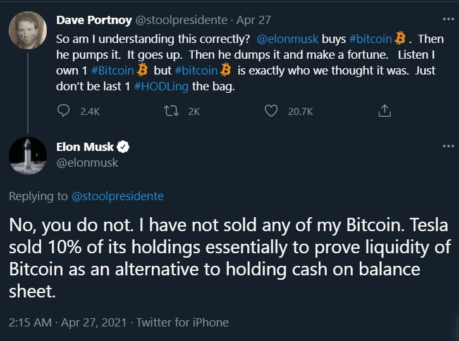Image resolution: width=459 pixels, height=341 pixels.
Task: Click the retweet icon on Portnoy's tweet
Action: coord(169,111)
